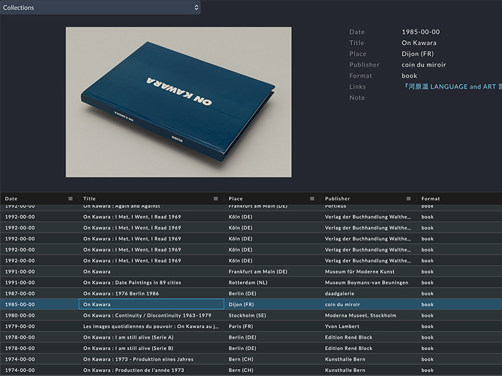Open the LANGUAGE and ART link
Viewport: 502px width, 376px height.
click(452, 86)
